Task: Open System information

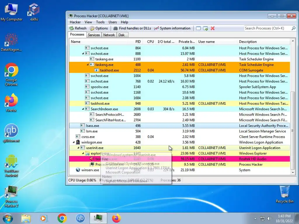Action: point(172,28)
